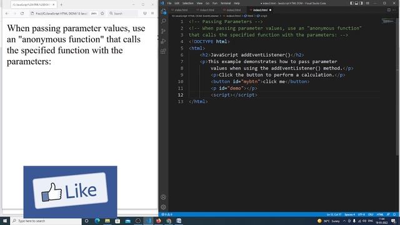Click the HTML language mode indicator
Screen dimensions: 400x225
(380, 214)
